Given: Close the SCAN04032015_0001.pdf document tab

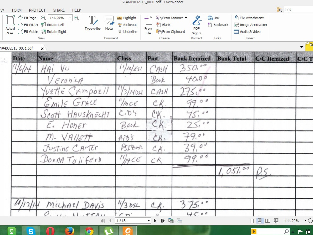Looking at the screenshot, I should click(x=42, y=49).
